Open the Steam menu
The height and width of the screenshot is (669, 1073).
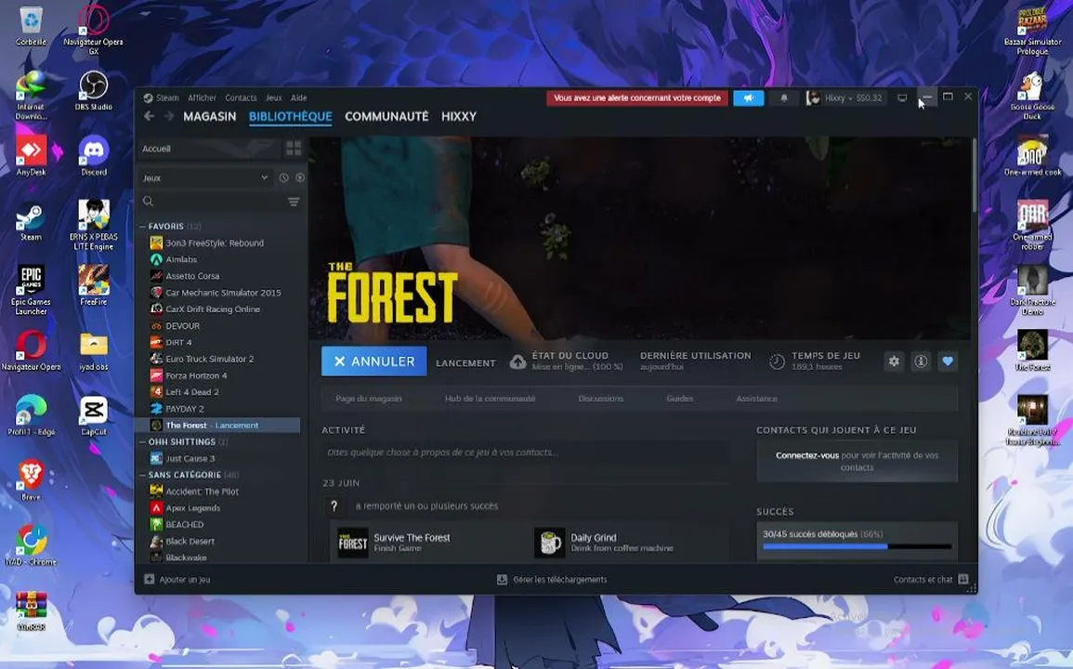pos(166,98)
